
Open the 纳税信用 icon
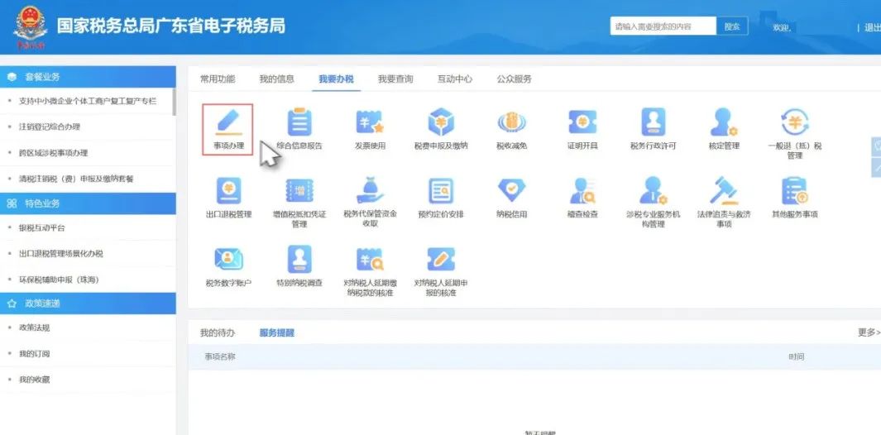click(x=511, y=198)
